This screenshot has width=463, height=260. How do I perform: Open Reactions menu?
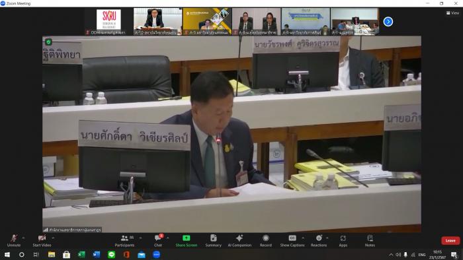319,241
